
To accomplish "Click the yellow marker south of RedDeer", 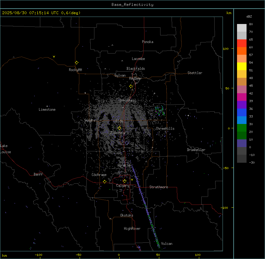I will (131, 86).
